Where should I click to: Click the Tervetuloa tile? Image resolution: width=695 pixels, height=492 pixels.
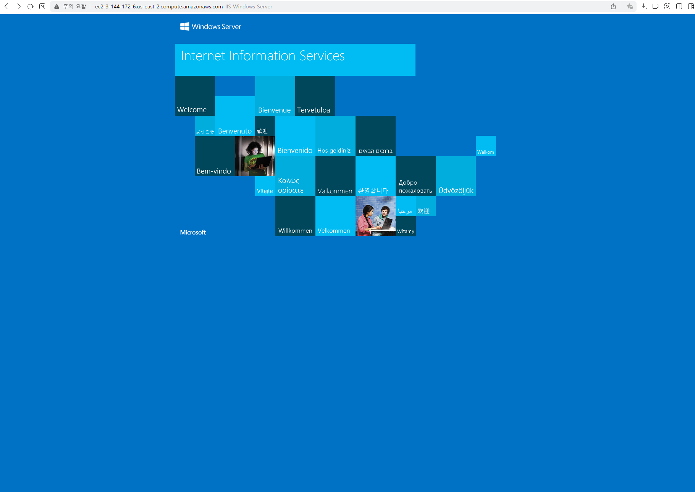point(315,96)
